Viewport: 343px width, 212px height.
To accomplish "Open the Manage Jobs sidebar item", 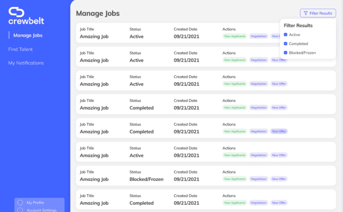I will [28, 35].
